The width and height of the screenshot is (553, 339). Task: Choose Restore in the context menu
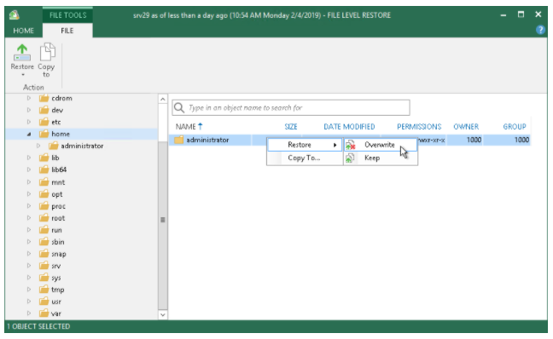coord(305,145)
